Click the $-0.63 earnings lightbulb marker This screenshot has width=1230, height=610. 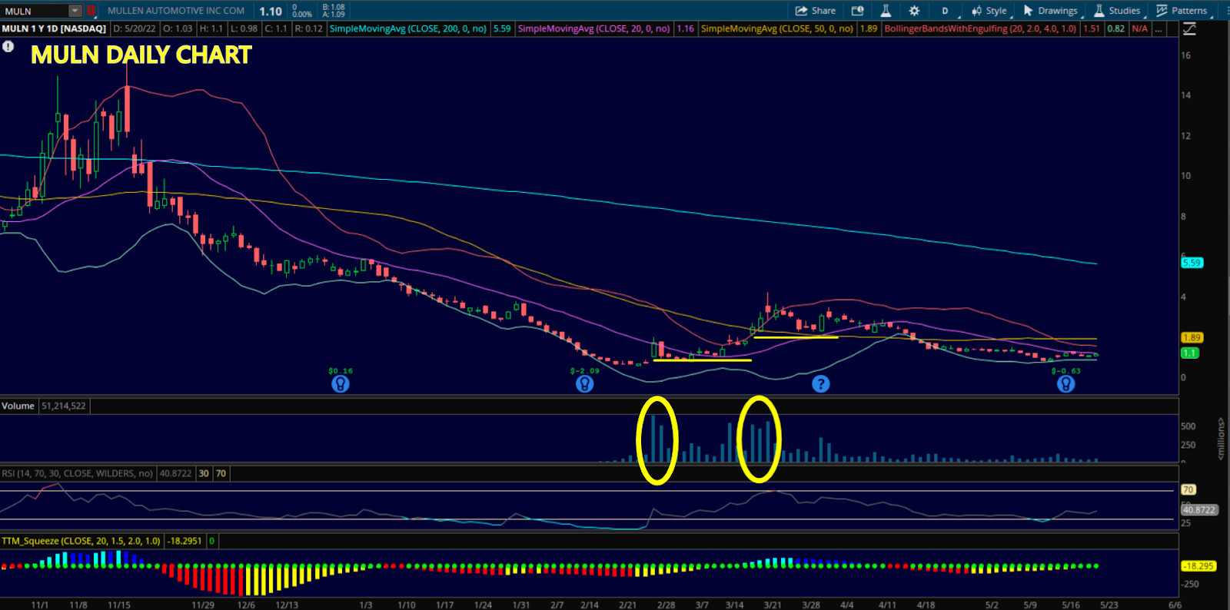pos(1065,384)
